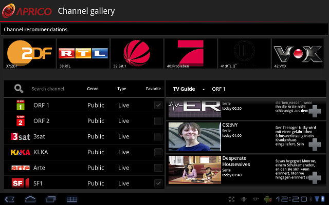The image size is (329, 205).
Task: Select the 3sat channel name
Action: [39, 137]
